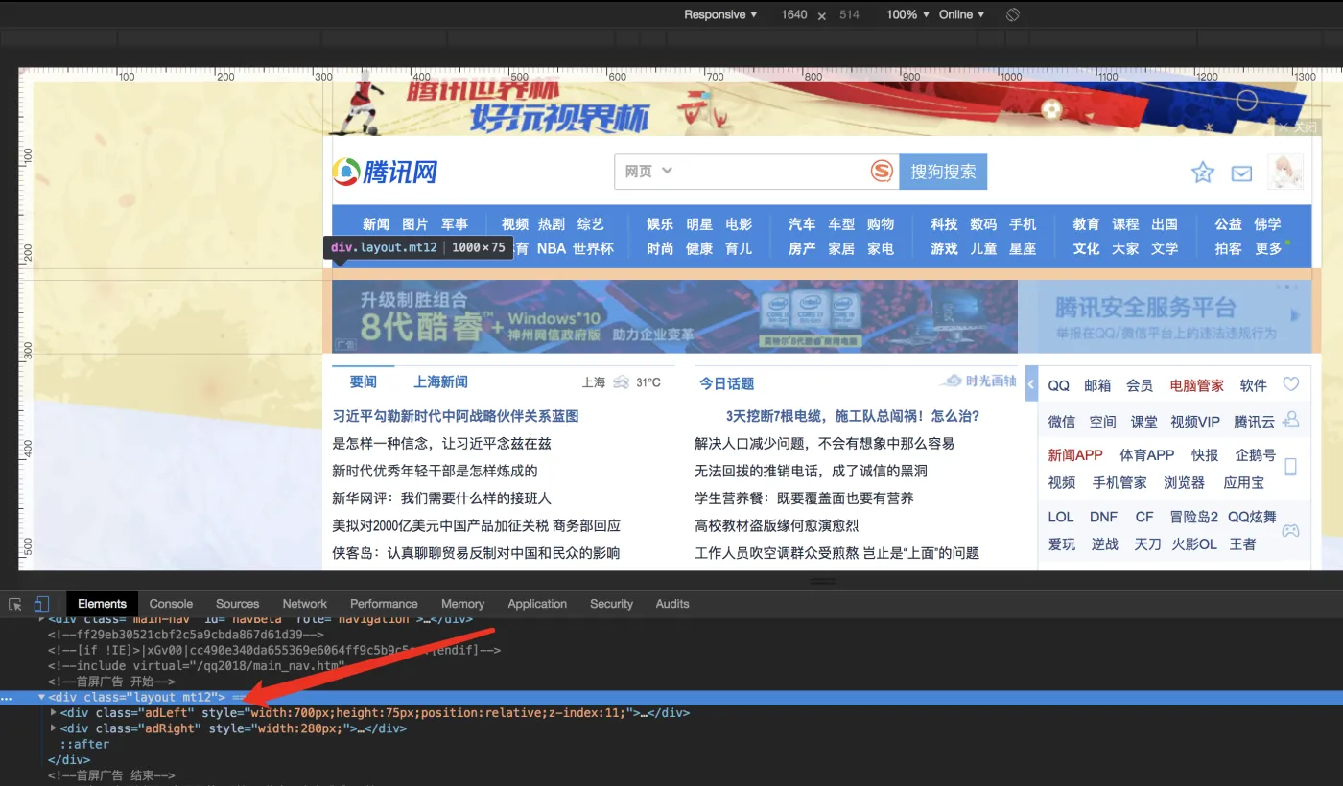Click the 腾讯安全服务平台 ad banner
This screenshot has width=1343, height=786.
[x=1165, y=316]
